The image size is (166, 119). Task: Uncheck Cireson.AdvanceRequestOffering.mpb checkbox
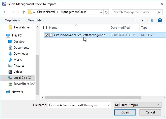pyautogui.click(x=47, y=35)
